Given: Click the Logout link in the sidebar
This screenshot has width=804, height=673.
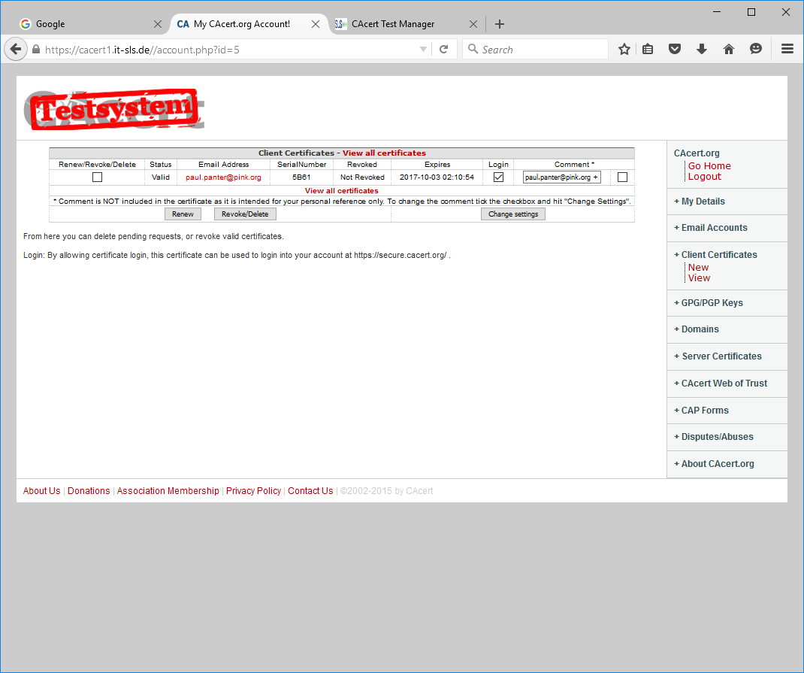Looking at the screenshot, I should pyautogui.click(x=704, y=177).
